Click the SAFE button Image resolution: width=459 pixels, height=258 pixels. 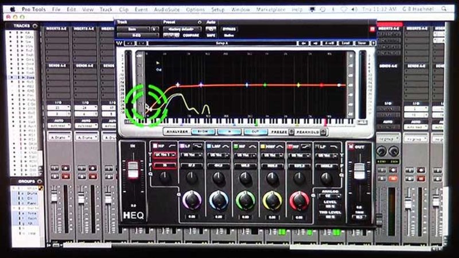pyautogui.click(x=211, y=36)
